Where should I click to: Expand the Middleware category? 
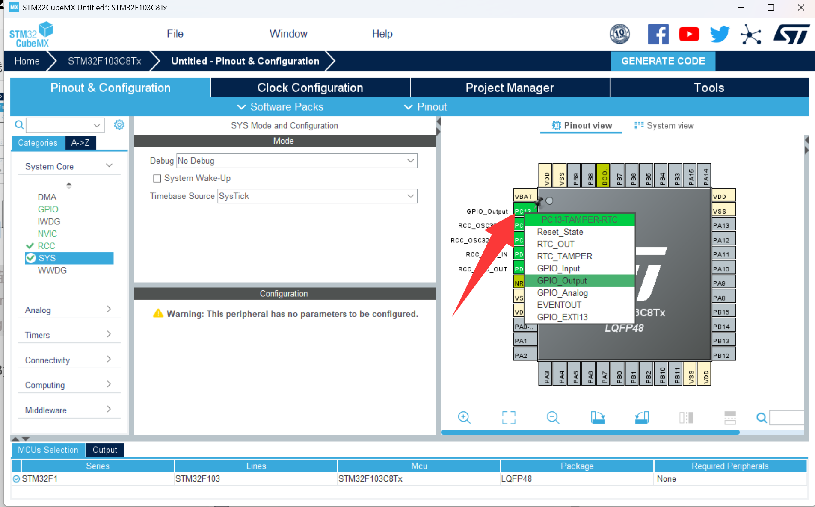pos(109,409)
